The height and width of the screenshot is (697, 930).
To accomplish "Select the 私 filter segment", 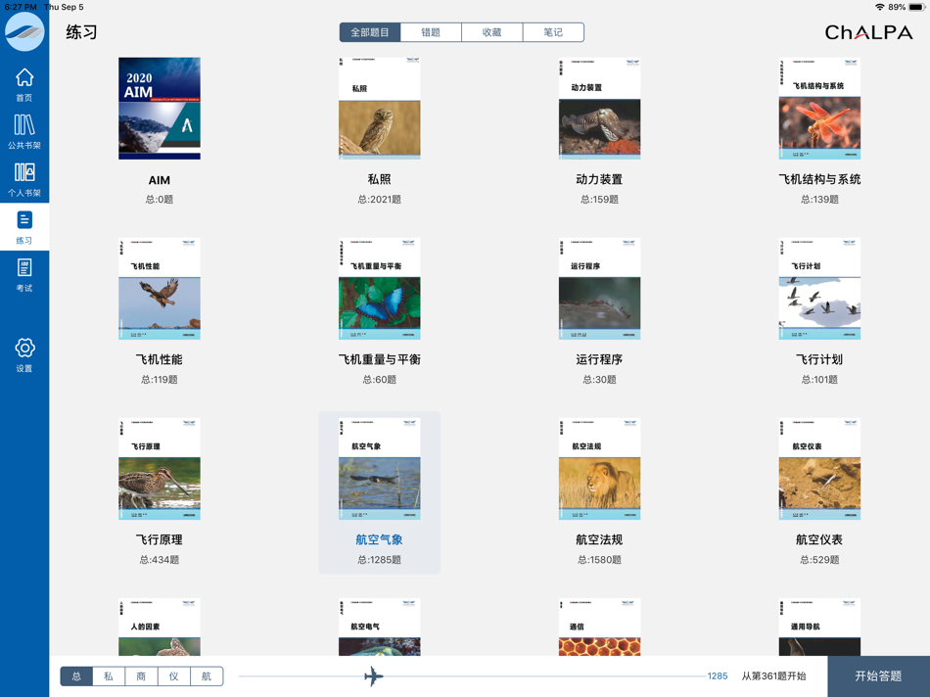I will 109,676.
